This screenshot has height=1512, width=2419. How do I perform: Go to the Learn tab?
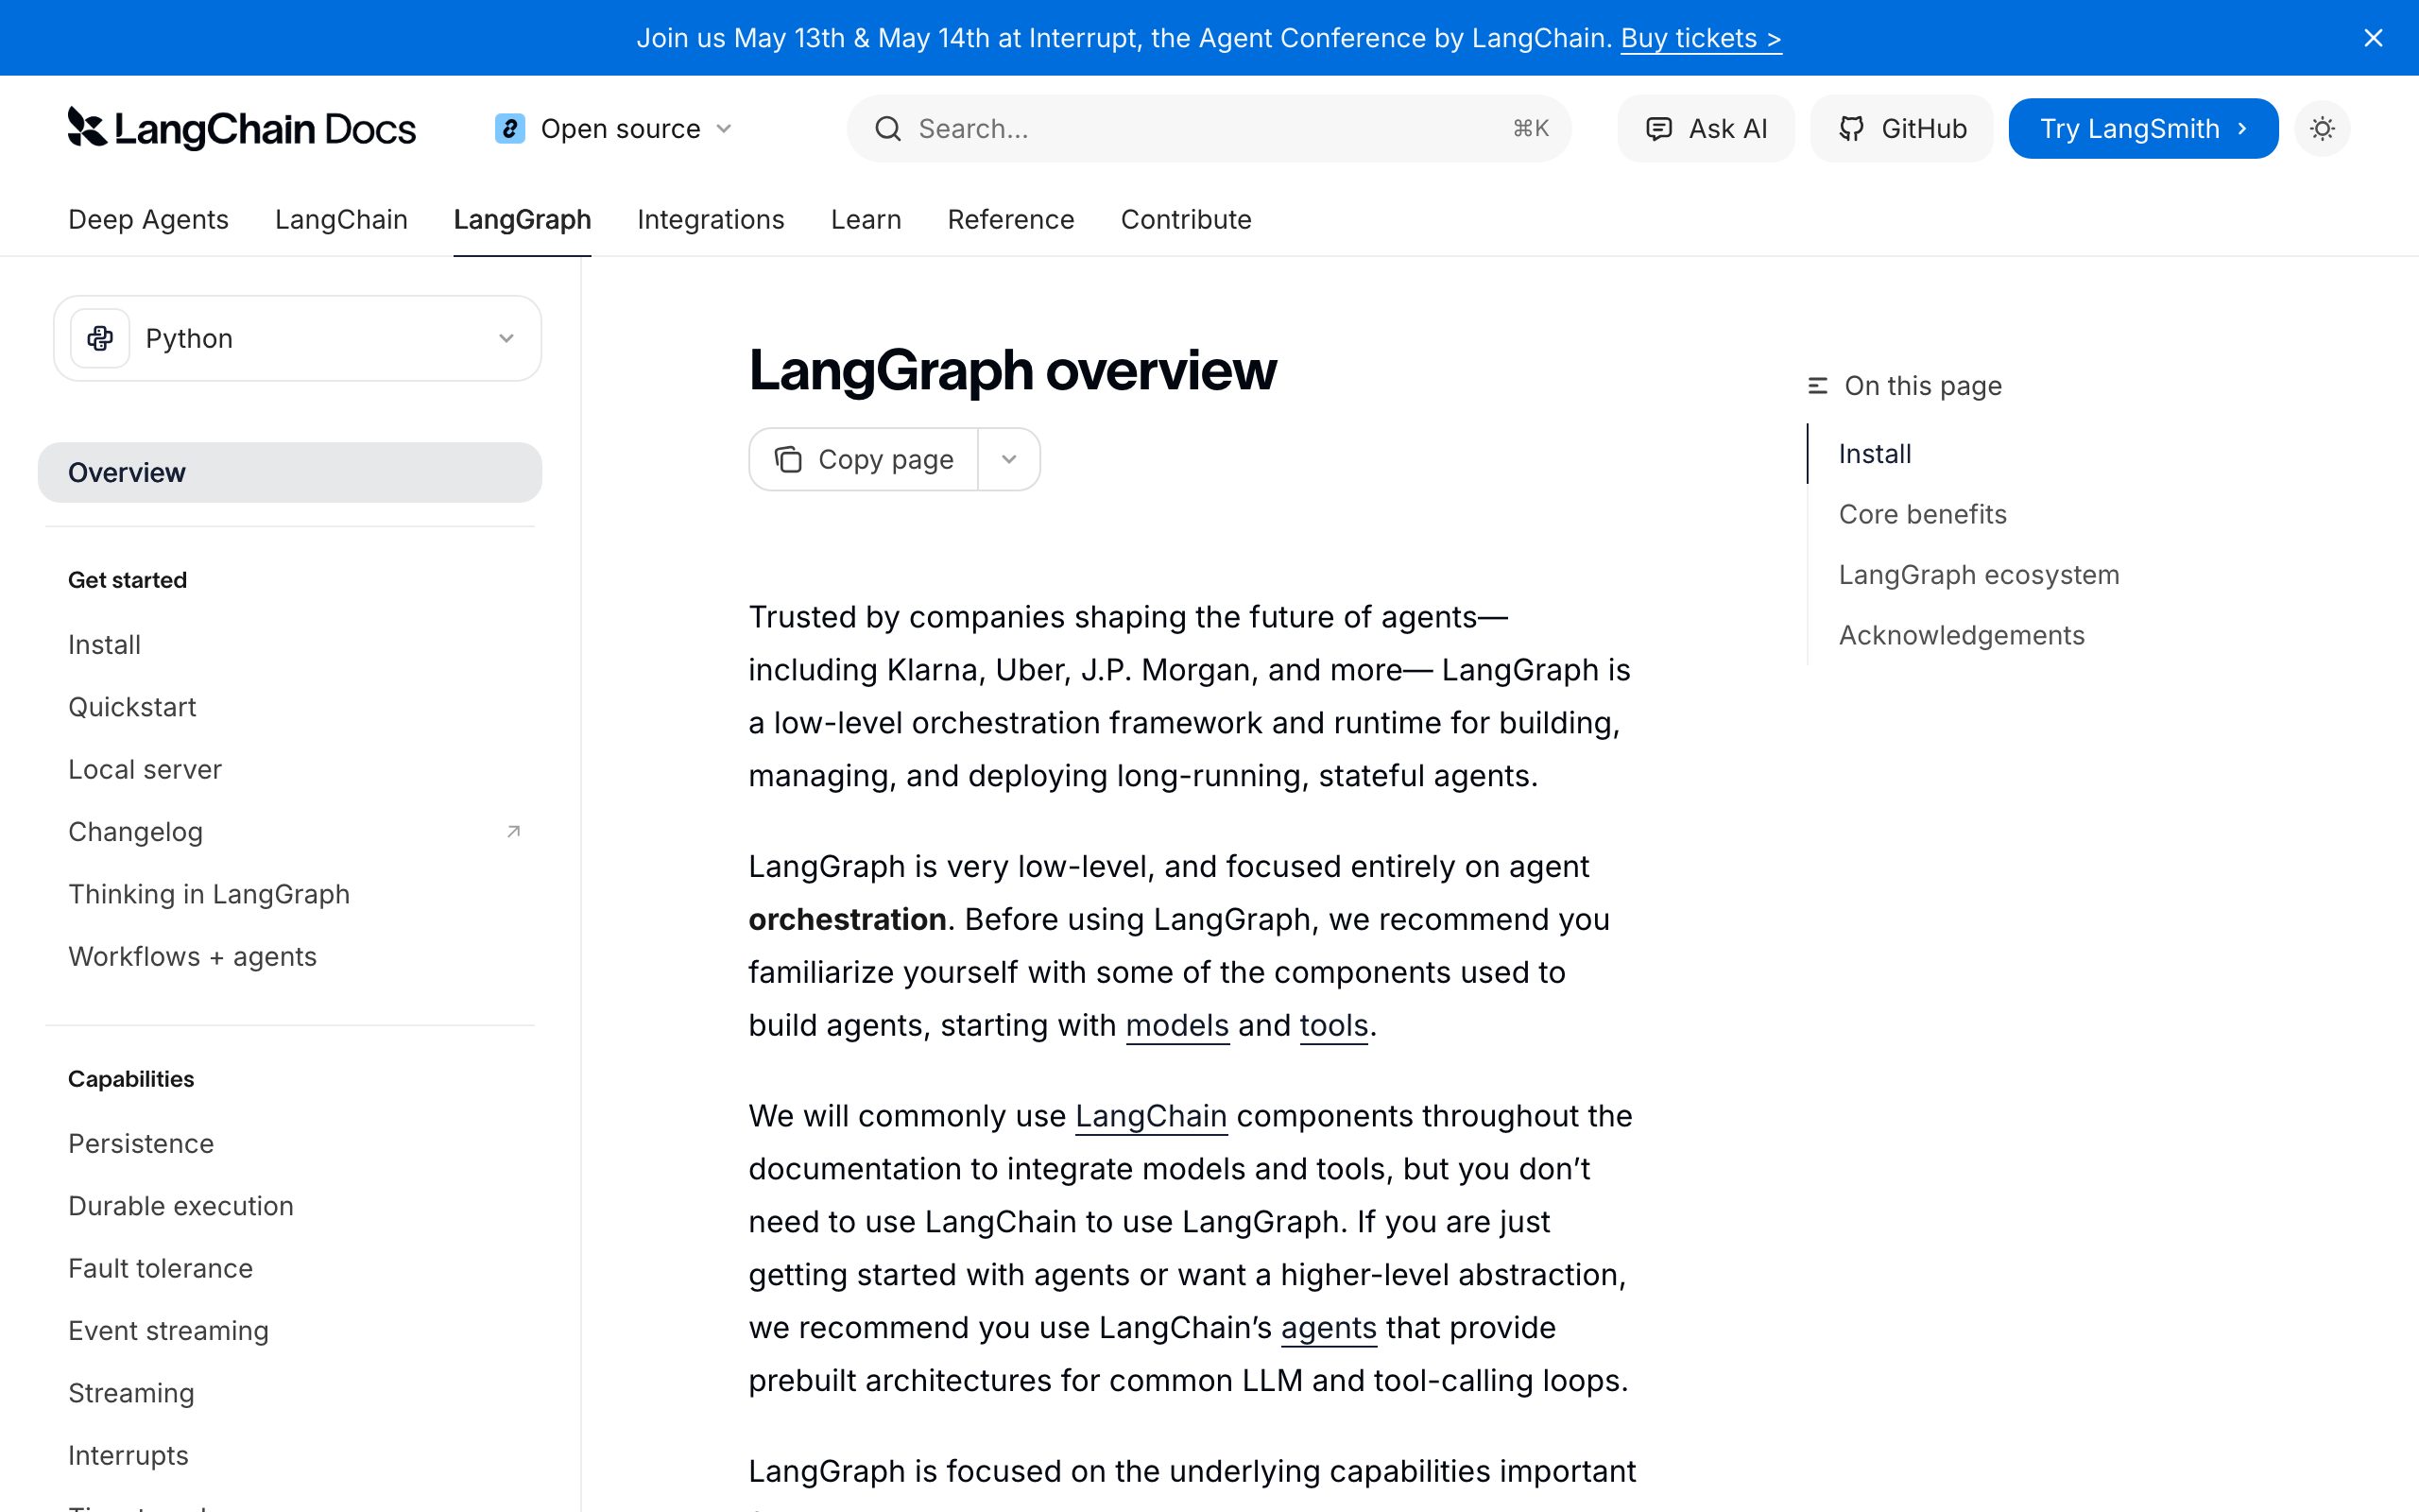(866, 219)
